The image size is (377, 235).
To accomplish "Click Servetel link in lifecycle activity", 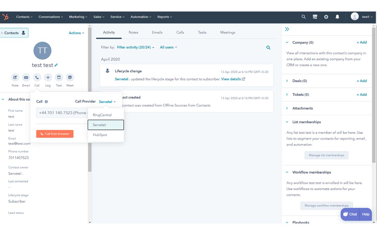I will pos(122,79).
